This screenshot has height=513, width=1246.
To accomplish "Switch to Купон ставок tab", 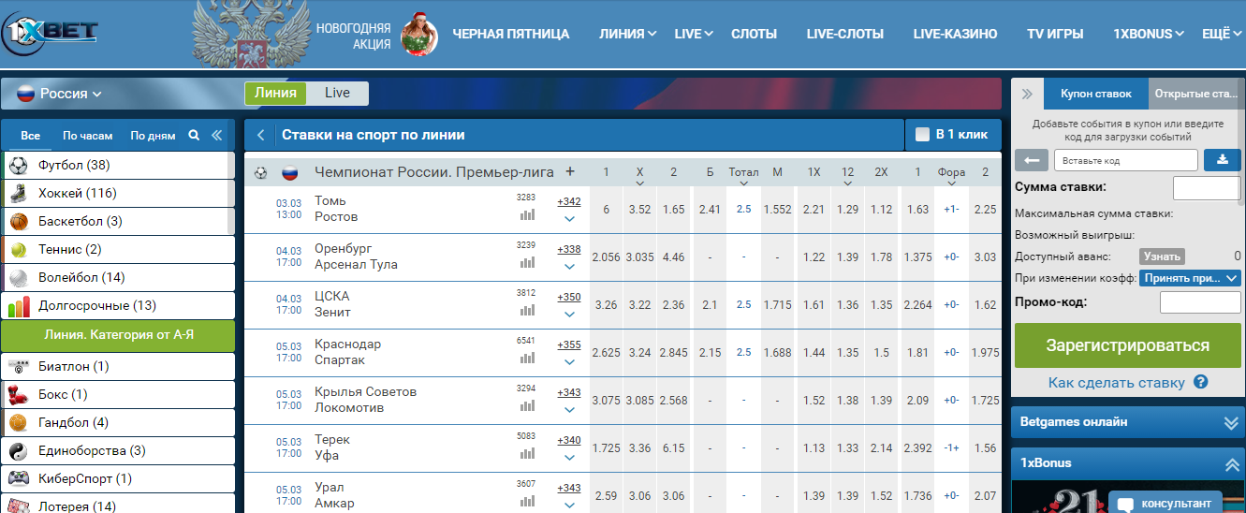I will tap(1095, 94).
